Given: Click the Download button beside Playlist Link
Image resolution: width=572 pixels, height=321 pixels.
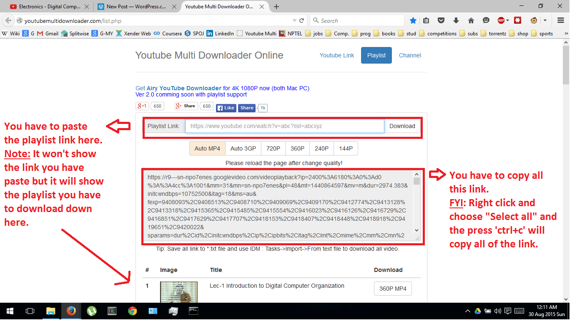Looking at the screenshot, I should [x=402, y=126].
